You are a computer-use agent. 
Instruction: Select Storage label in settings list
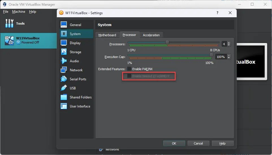pos(75,52)
